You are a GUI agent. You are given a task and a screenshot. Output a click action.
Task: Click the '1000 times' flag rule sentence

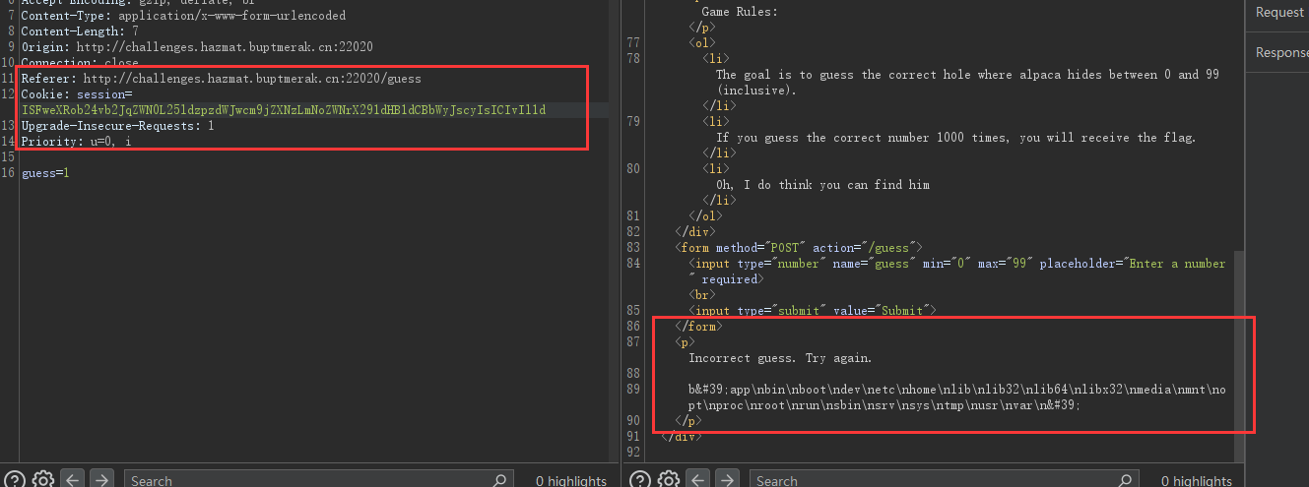955,137
